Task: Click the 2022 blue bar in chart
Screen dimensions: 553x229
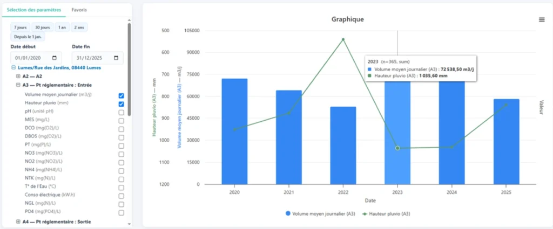Action: coord(343,145)
